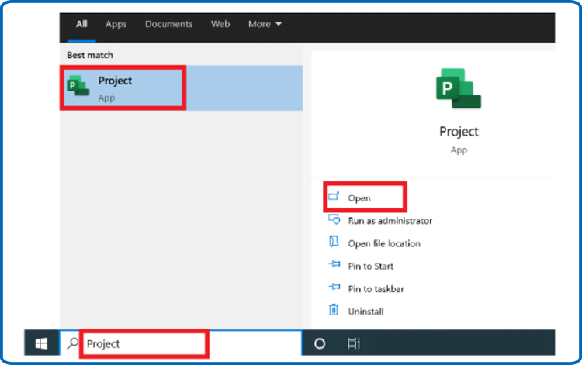Screen dimensions: 582x365
Task: Choose Pin to Start
Action: coord(370,266)
